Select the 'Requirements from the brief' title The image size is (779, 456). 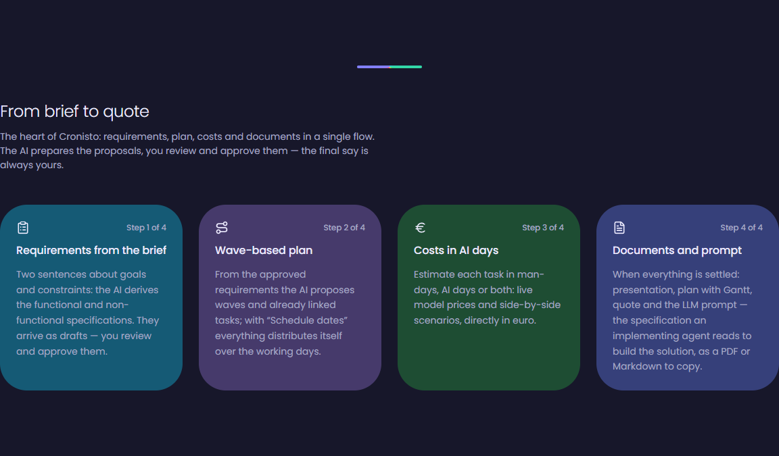point(91,250)
